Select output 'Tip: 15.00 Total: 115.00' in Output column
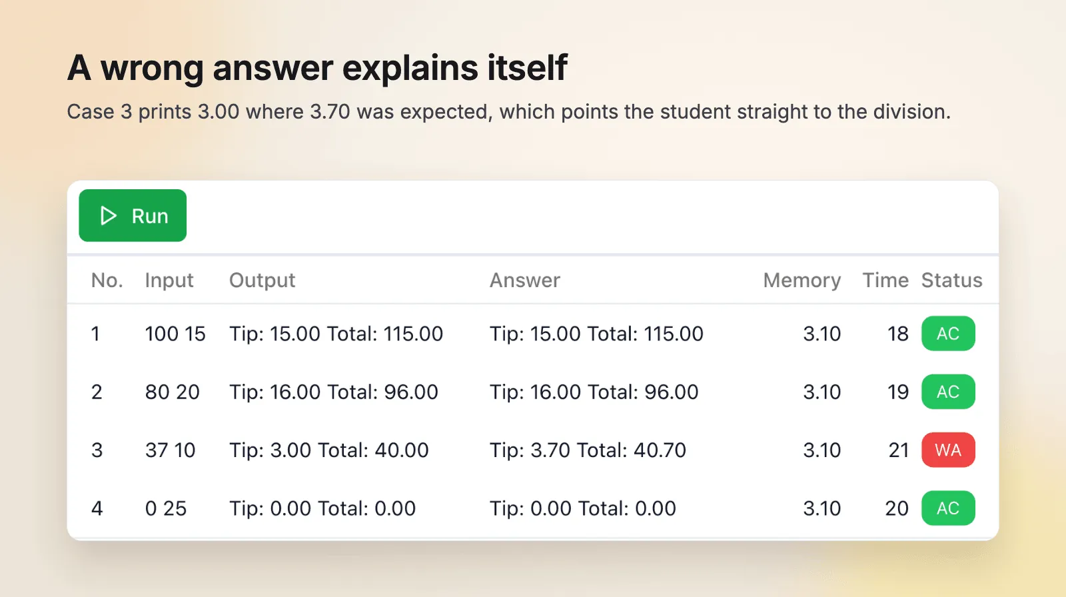The width and height of the screenshot is (1066, 597). 336,333
